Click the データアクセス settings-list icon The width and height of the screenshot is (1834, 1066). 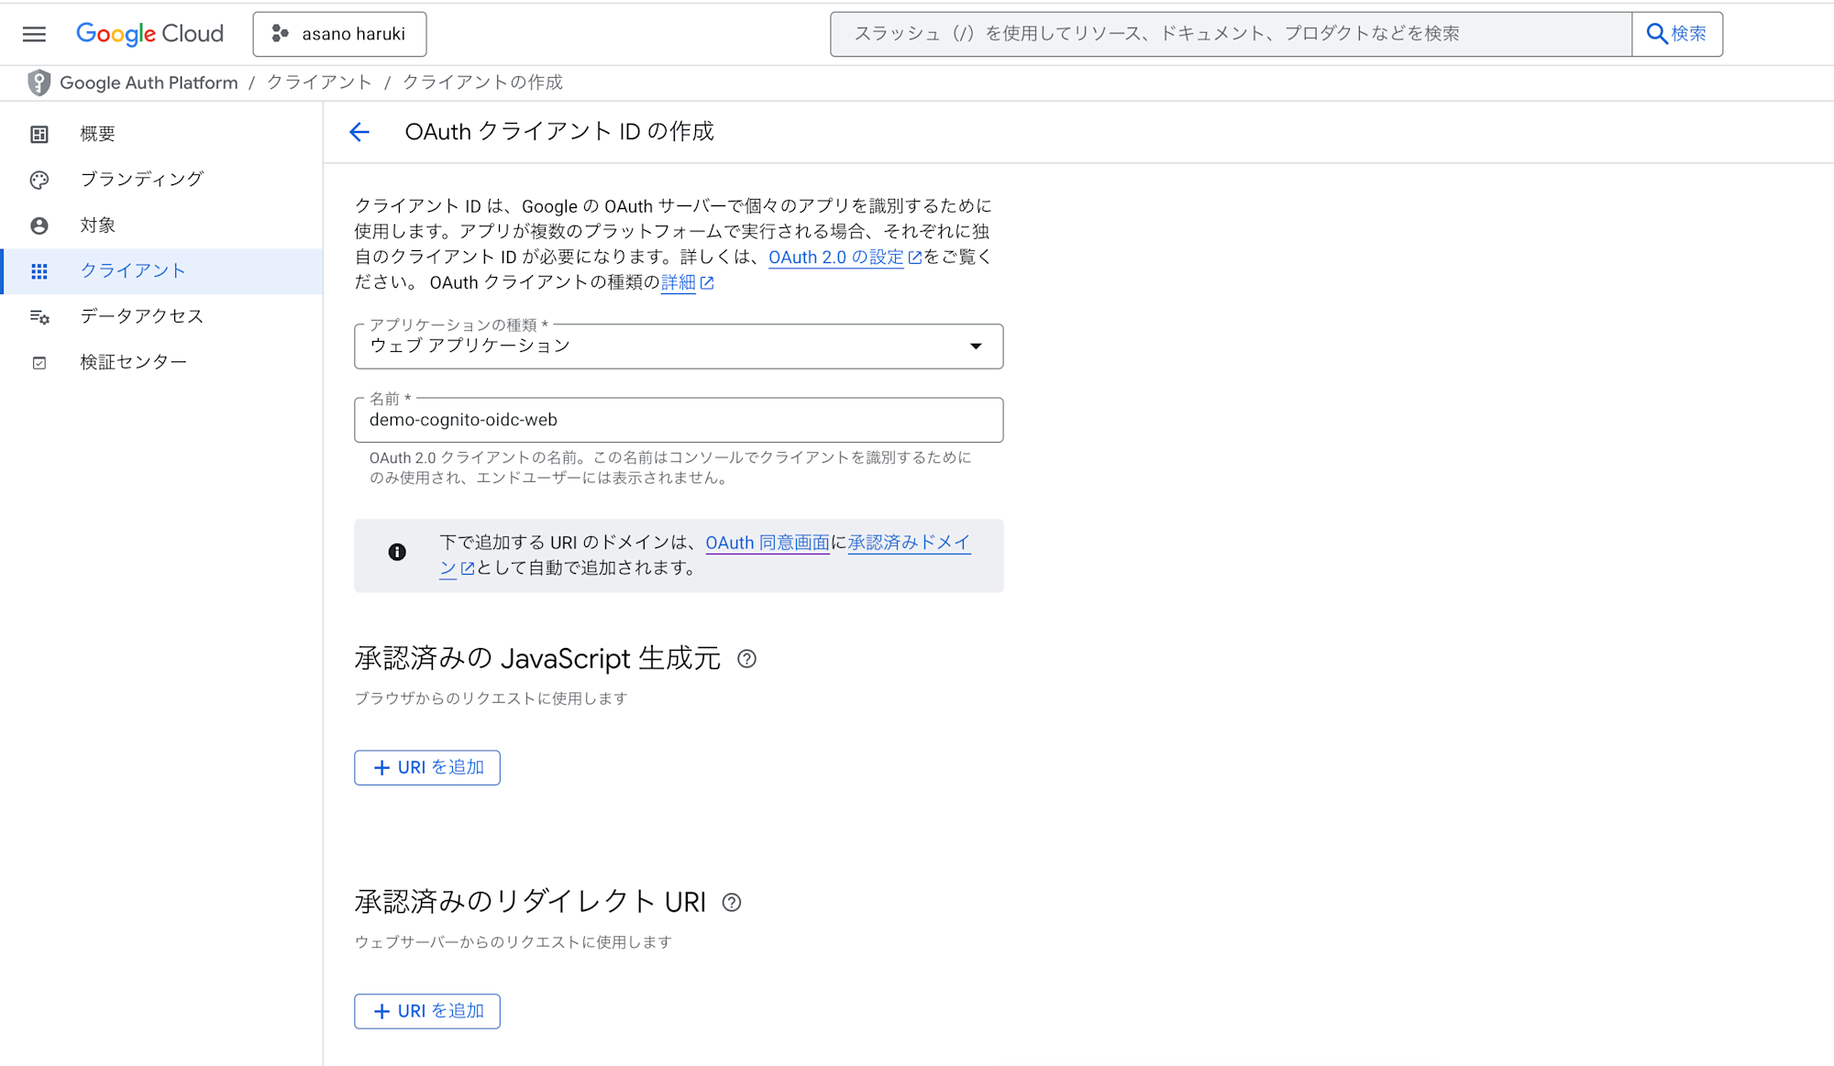point(39,317)
